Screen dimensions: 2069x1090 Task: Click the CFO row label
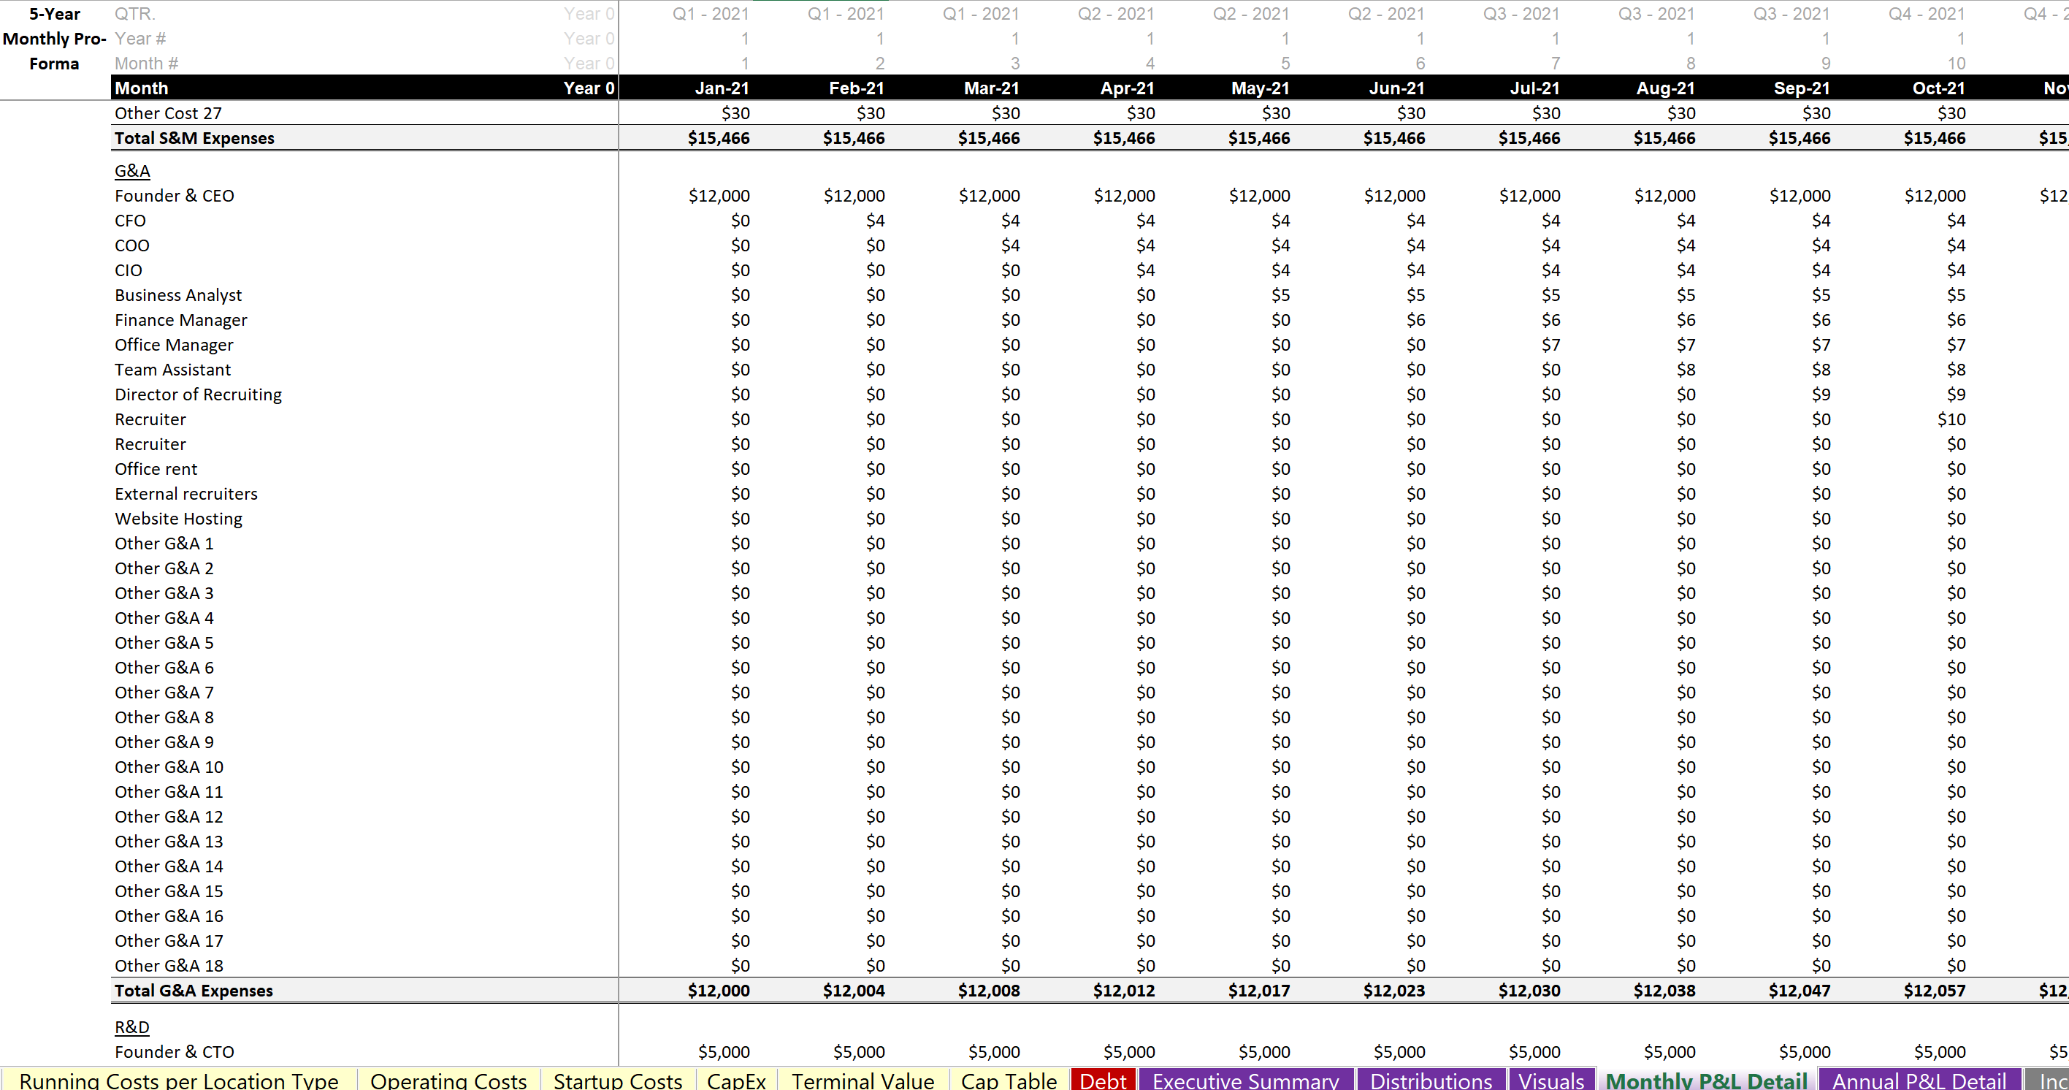point(130,221)
